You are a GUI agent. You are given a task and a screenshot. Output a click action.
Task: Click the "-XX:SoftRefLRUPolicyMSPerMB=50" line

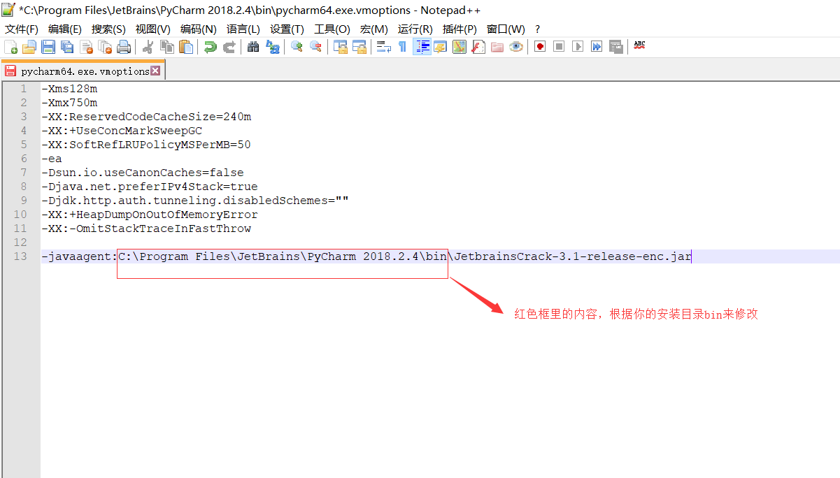pyautogui.click(x=146, y=145)
